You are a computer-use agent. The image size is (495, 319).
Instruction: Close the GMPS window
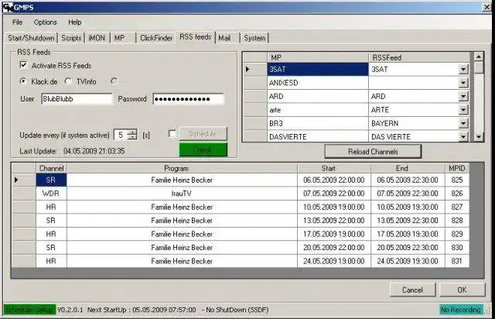pos(486,7)
